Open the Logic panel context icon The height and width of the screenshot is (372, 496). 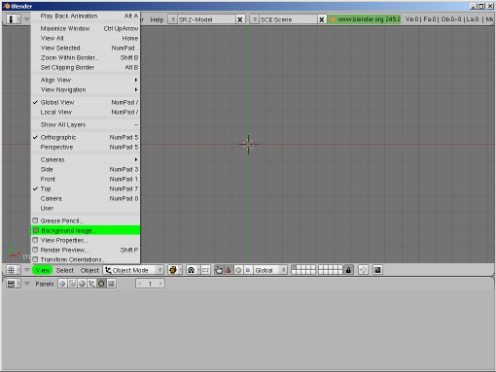click(62, 284)
